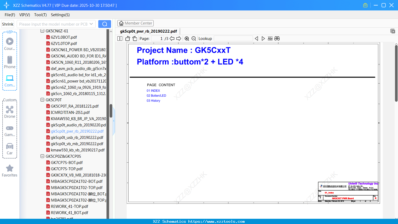Open 6ZV1.0TOP.pdf
This screenshot has width=398, height=224.
pos(64,44)
